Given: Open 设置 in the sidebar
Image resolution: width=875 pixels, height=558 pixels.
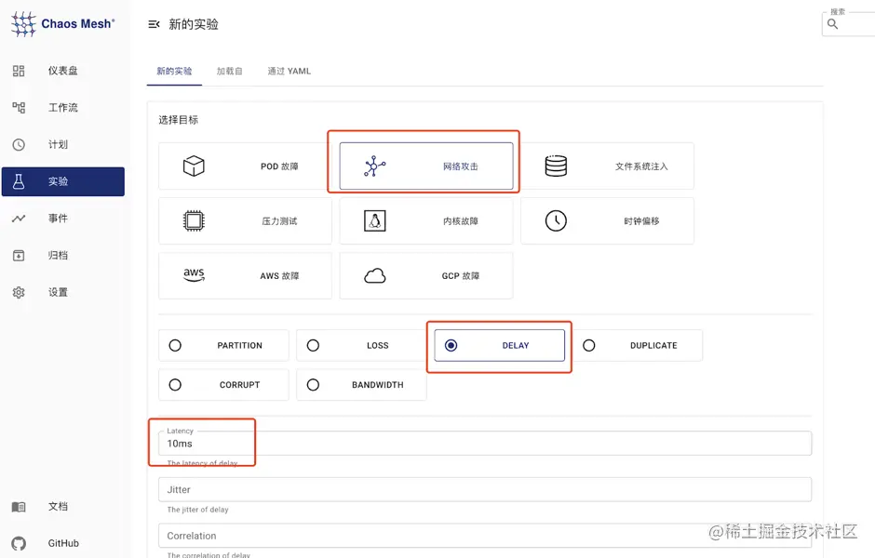Looking at the screenshot, I should (x=63, y=292).
